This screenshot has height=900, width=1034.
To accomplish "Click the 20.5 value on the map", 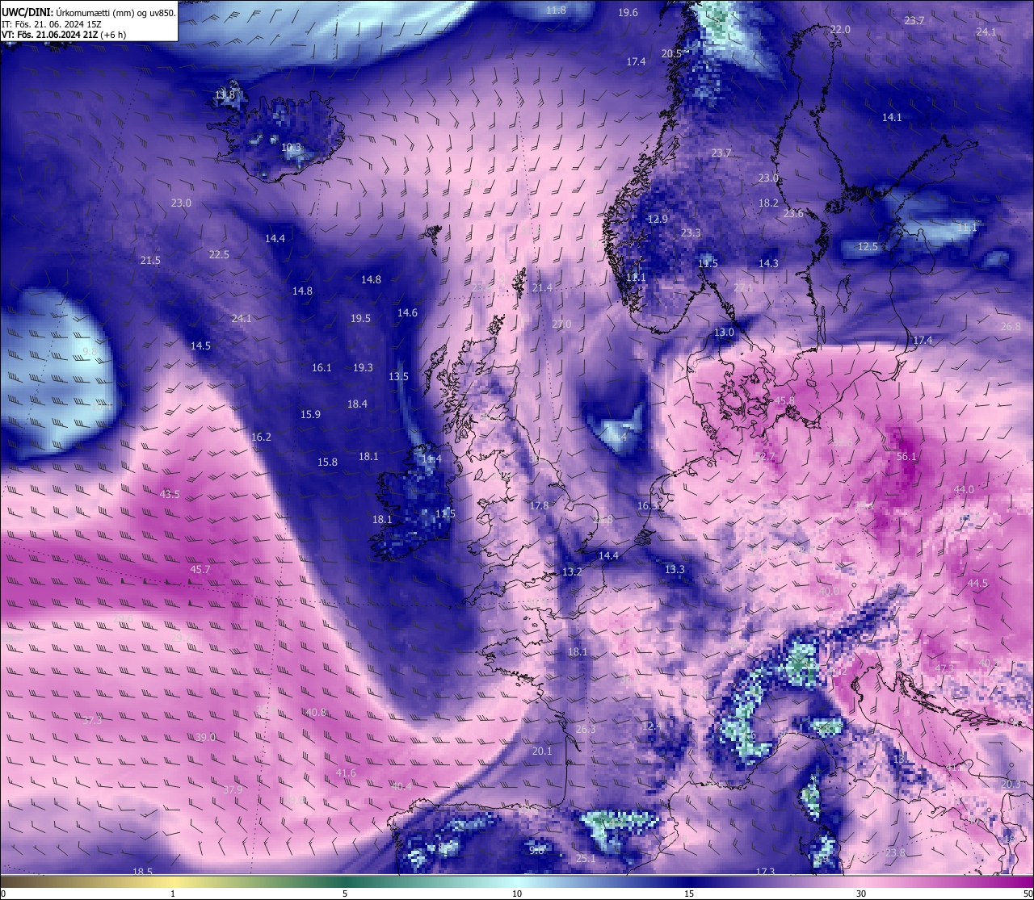I will pos(671,54).
